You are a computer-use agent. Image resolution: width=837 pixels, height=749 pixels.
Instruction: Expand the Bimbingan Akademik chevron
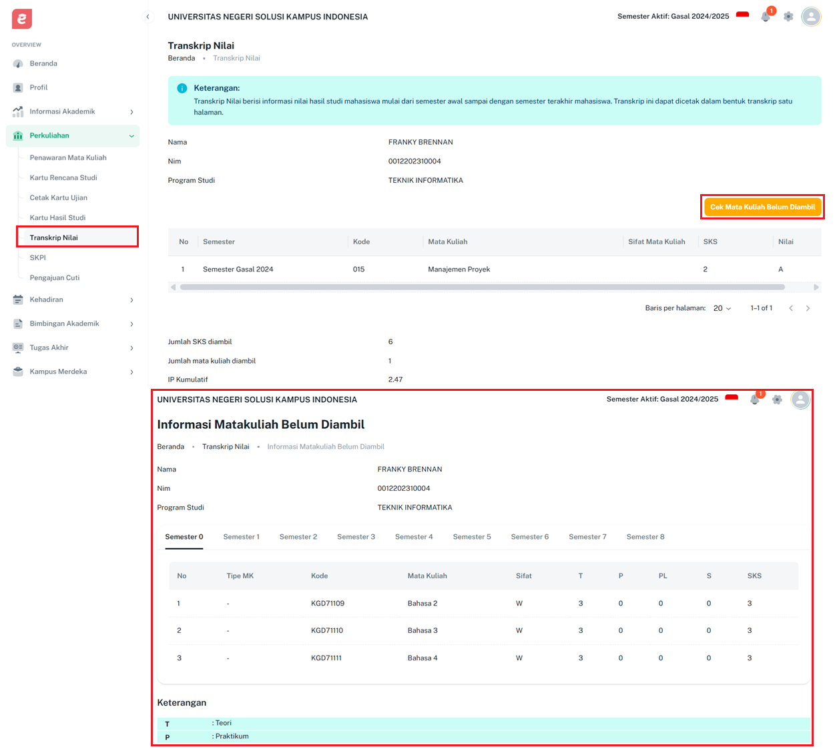pos(131,324)
